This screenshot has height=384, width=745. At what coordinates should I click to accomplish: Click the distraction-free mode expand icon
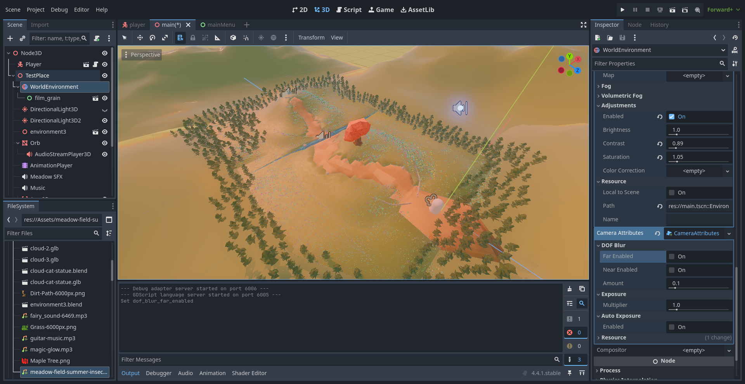(583, 25)
